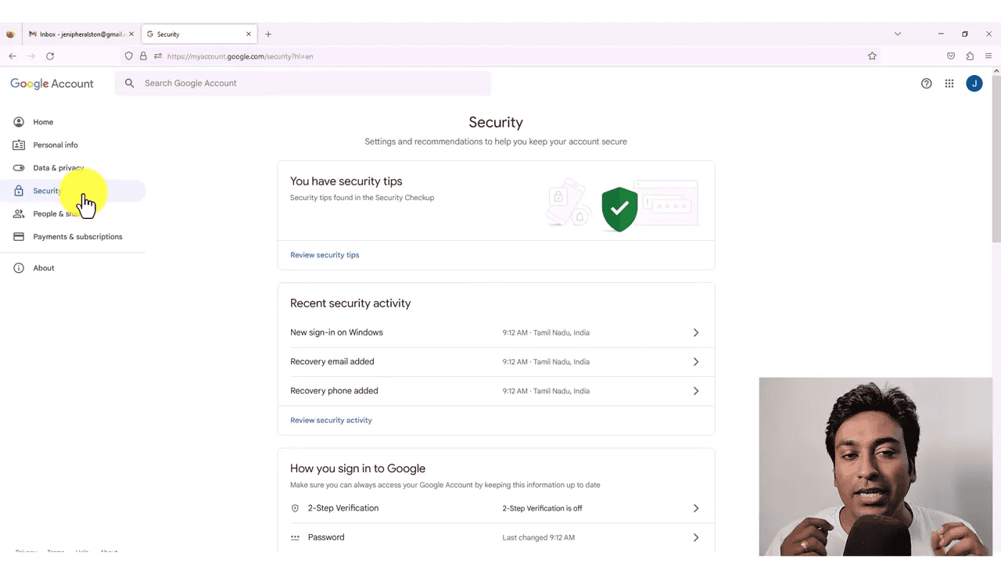Select Personal info in the sidebar
The height and width of the screenshot is (563, 1001).
(55, 145)
